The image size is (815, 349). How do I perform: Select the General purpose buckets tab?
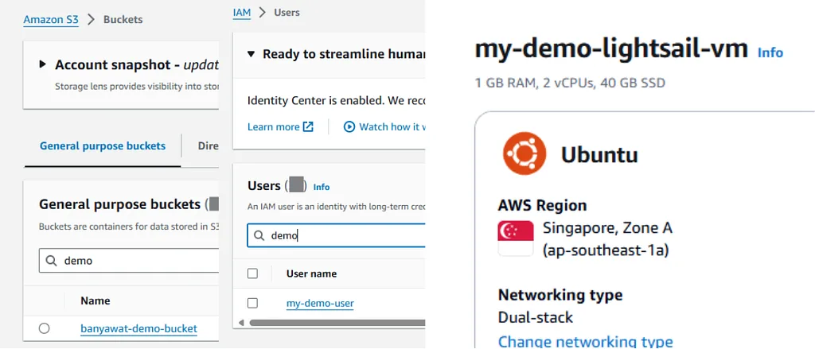click(103, 146)
